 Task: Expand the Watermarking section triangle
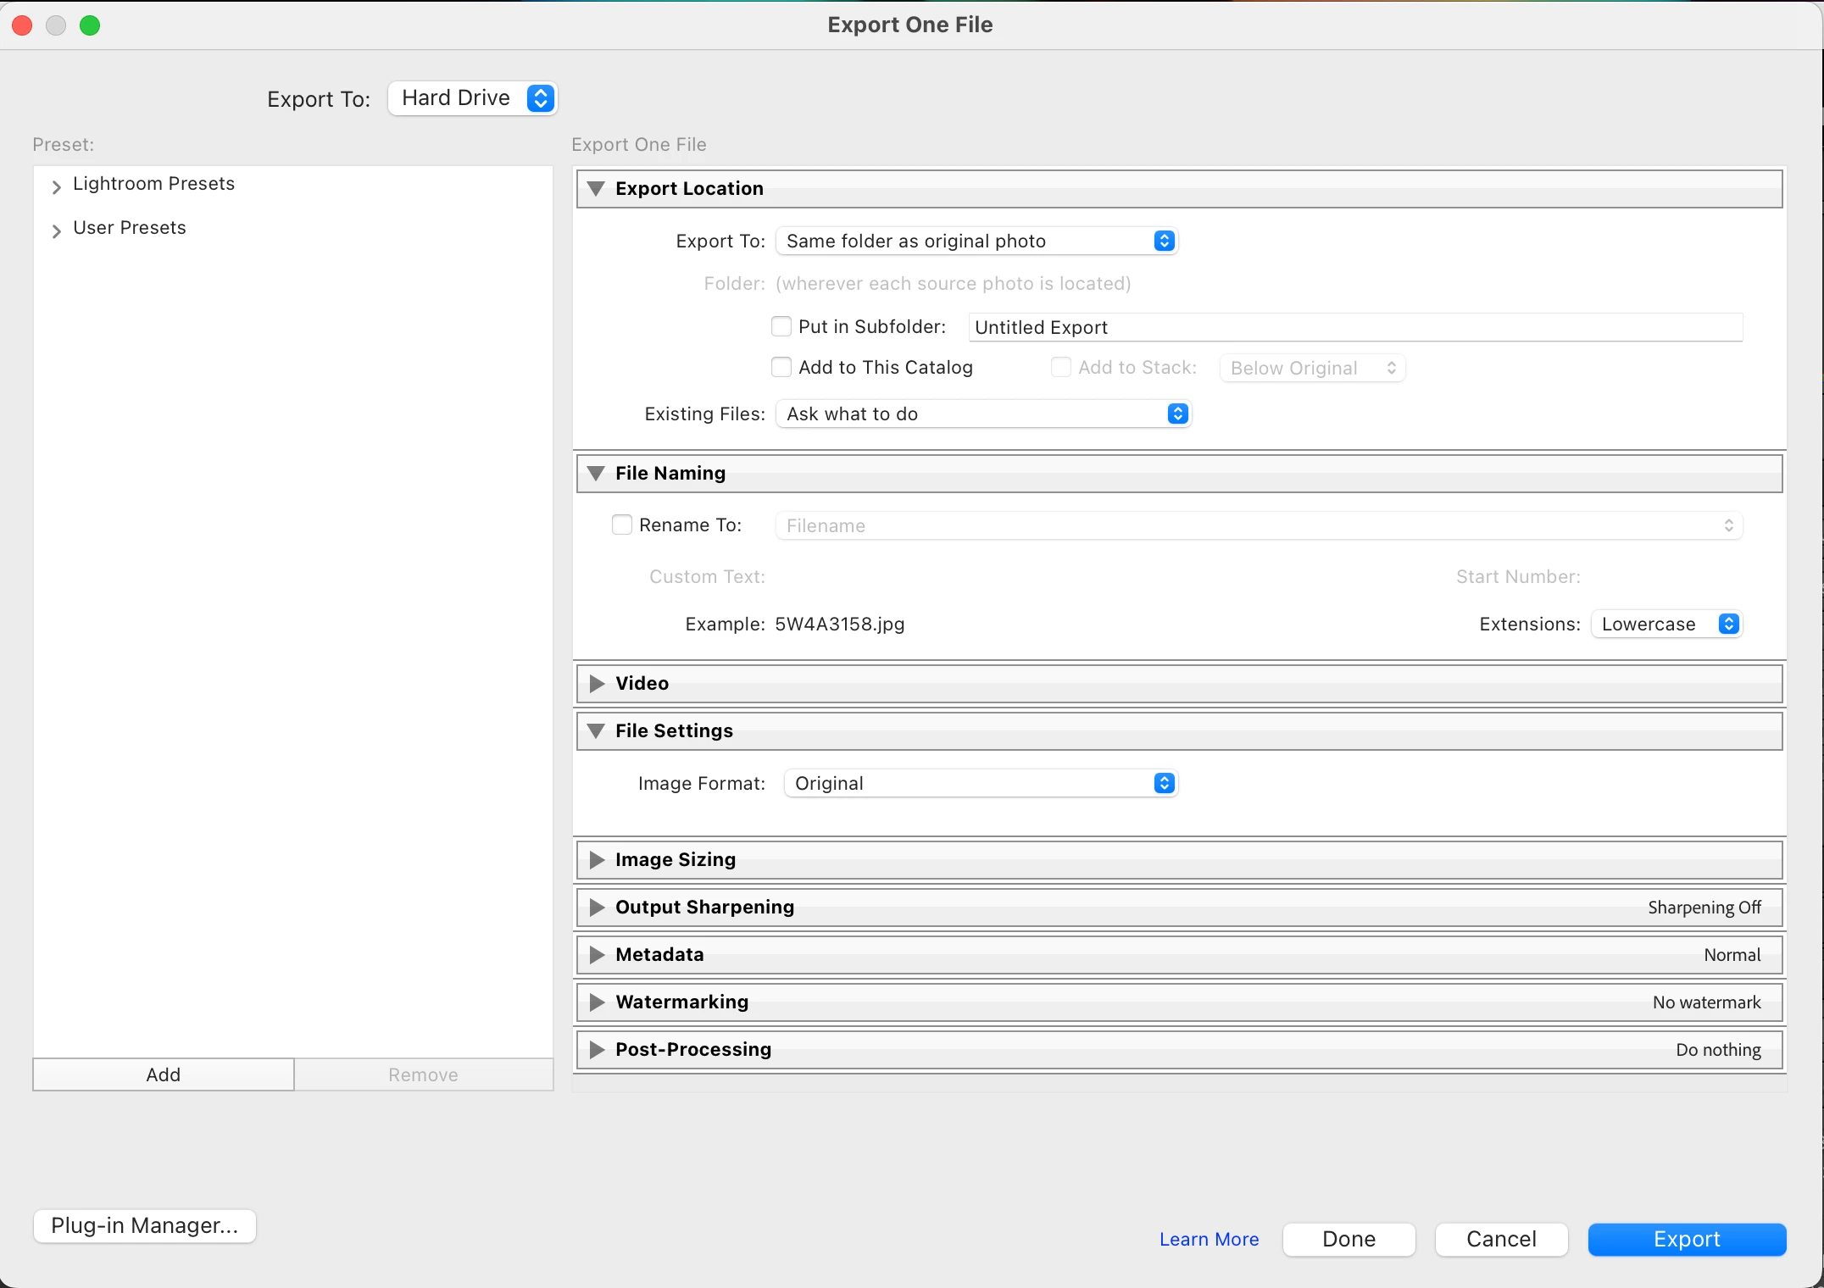pos(597,1002)
